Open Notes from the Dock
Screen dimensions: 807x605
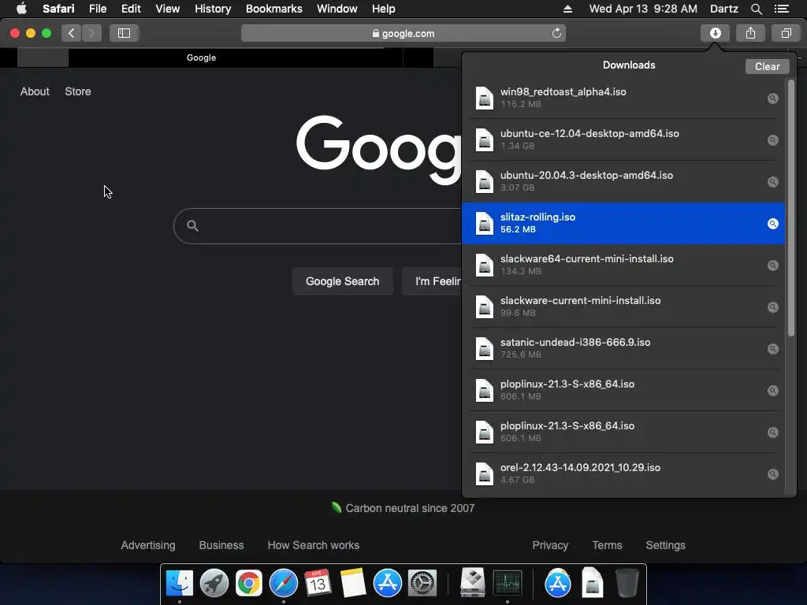[352, 583]
